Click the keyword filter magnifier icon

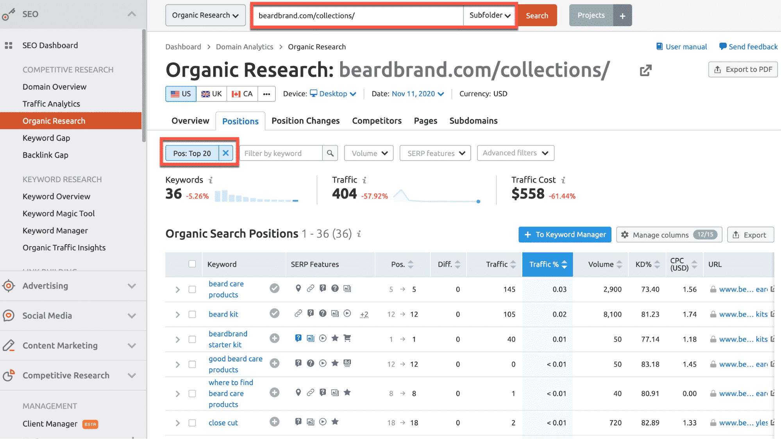(x=330, y=153)
